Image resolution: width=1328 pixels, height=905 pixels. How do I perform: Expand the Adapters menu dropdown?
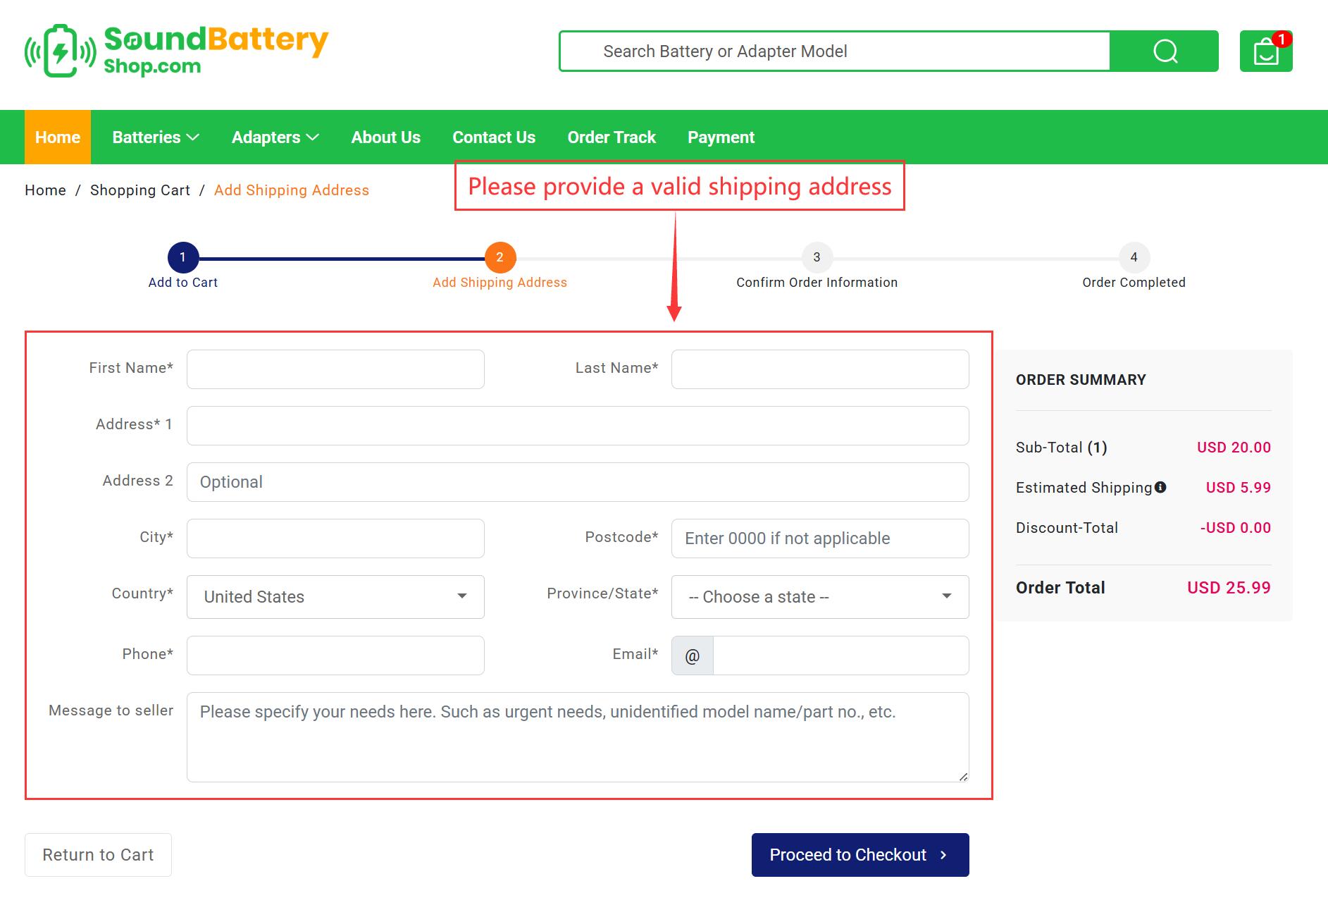275,137
